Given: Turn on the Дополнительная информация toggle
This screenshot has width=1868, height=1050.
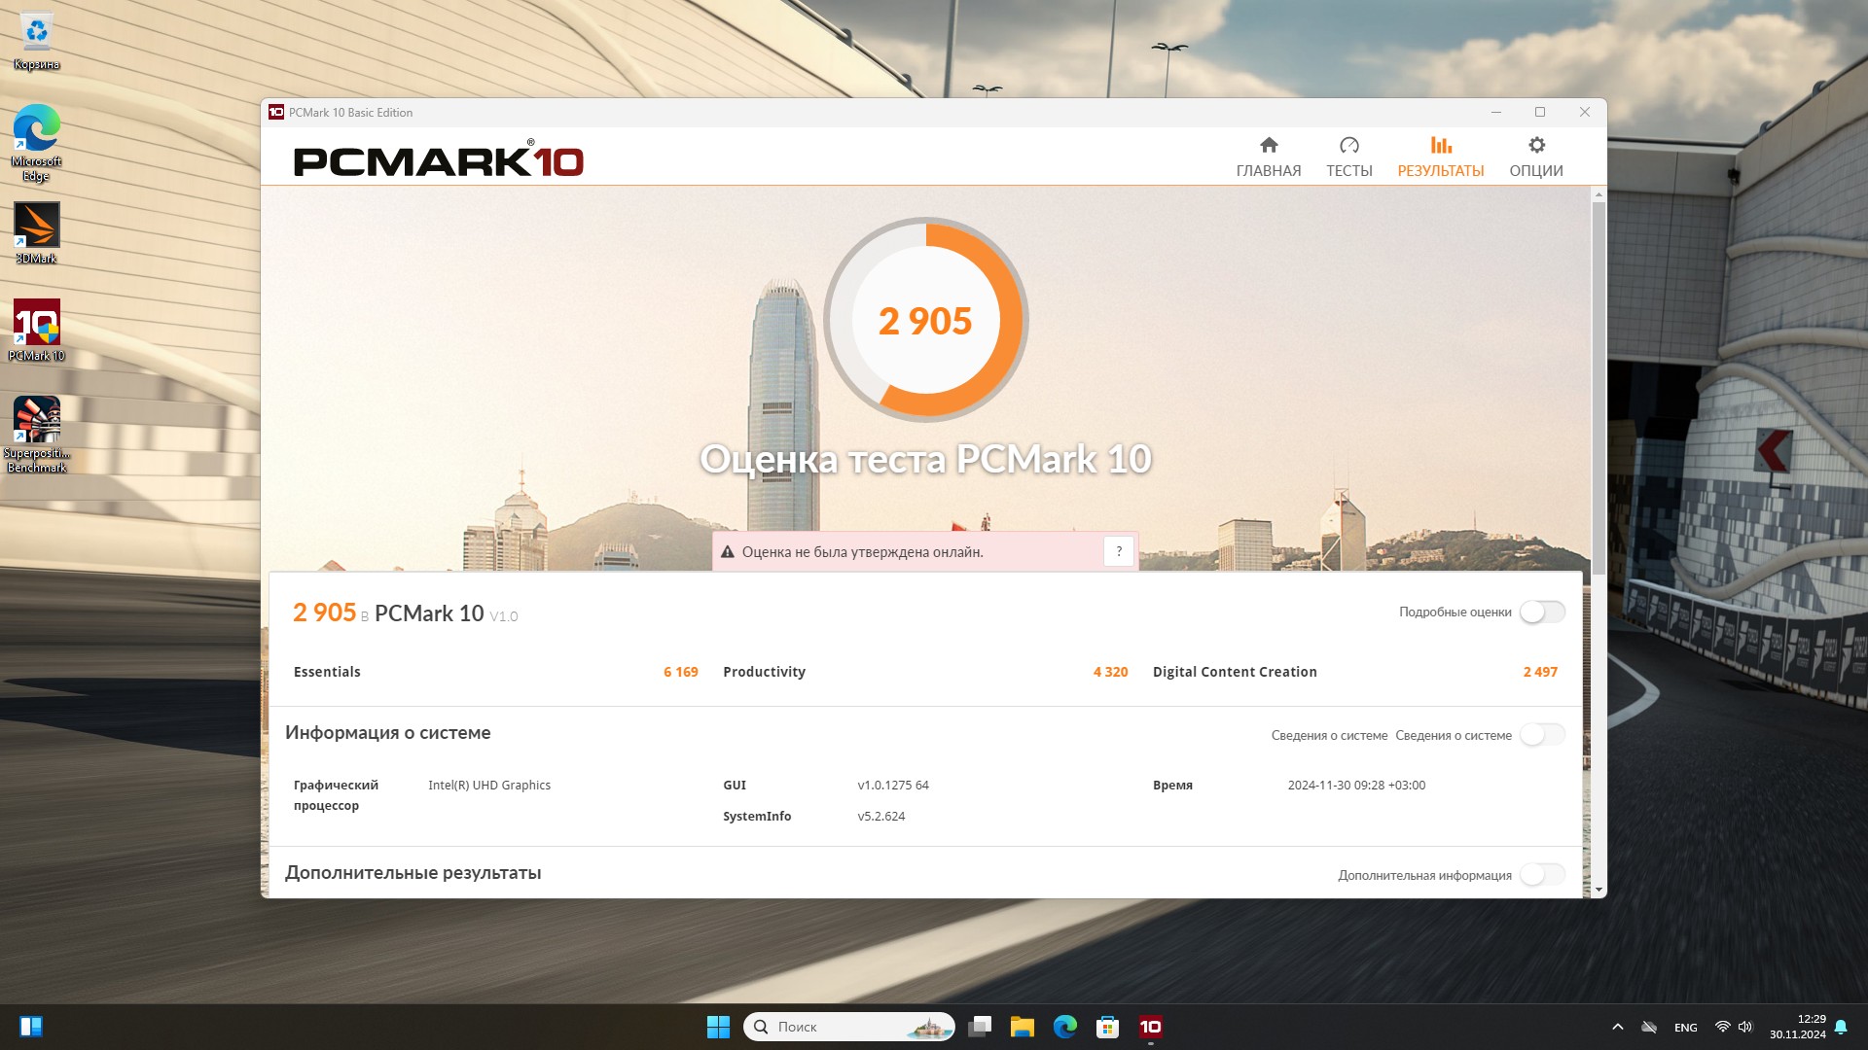Looking at the screenshot, I should click(x=1542, y=875).
